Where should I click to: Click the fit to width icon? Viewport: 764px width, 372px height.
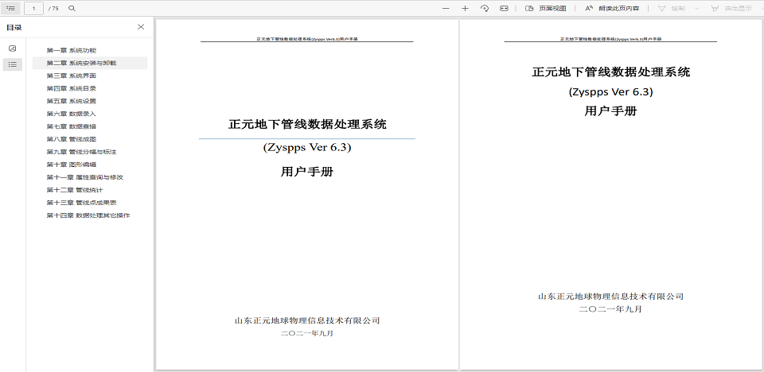pos(504,8)
